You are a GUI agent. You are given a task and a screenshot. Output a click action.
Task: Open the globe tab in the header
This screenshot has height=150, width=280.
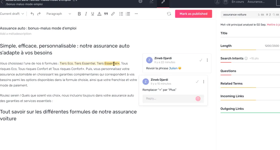[141, 2]
